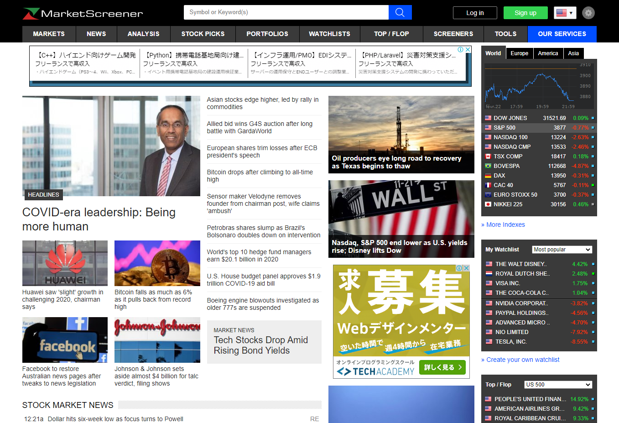
Task: Switch to the Europe index tab
Action: 519,53
